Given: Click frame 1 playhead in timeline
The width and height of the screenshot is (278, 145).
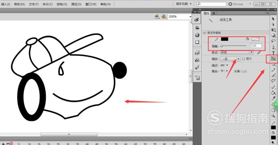Looking at the screenshot, I should tap(12, 143).
